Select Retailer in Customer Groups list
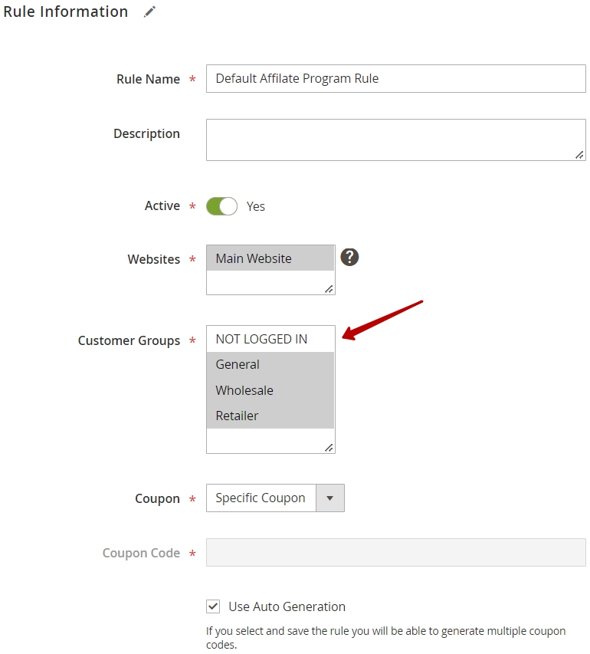The height and width of the screenshot is (654, 590). click(270, 416)
